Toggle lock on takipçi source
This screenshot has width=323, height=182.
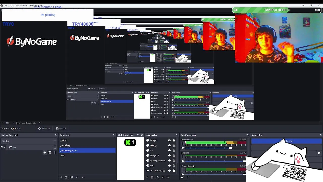click(174, 145)
